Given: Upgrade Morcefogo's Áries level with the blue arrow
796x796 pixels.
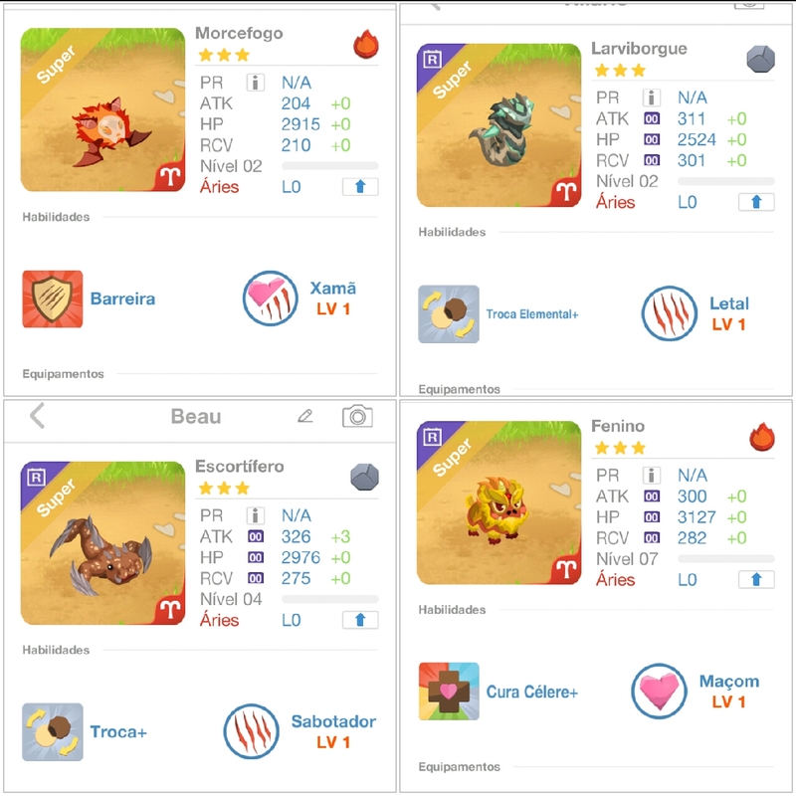Looking at the screenshot, I should (x=360, y=187).
